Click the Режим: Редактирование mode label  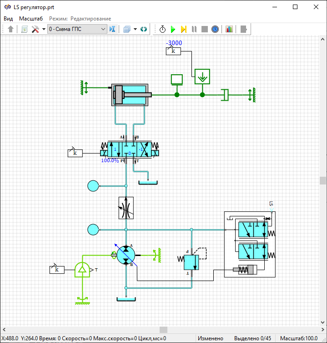(80, 19)
